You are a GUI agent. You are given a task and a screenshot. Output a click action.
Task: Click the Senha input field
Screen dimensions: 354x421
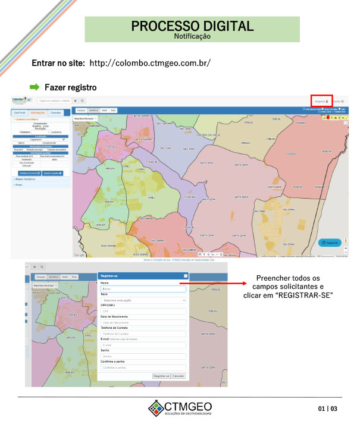tap(143, 356)
